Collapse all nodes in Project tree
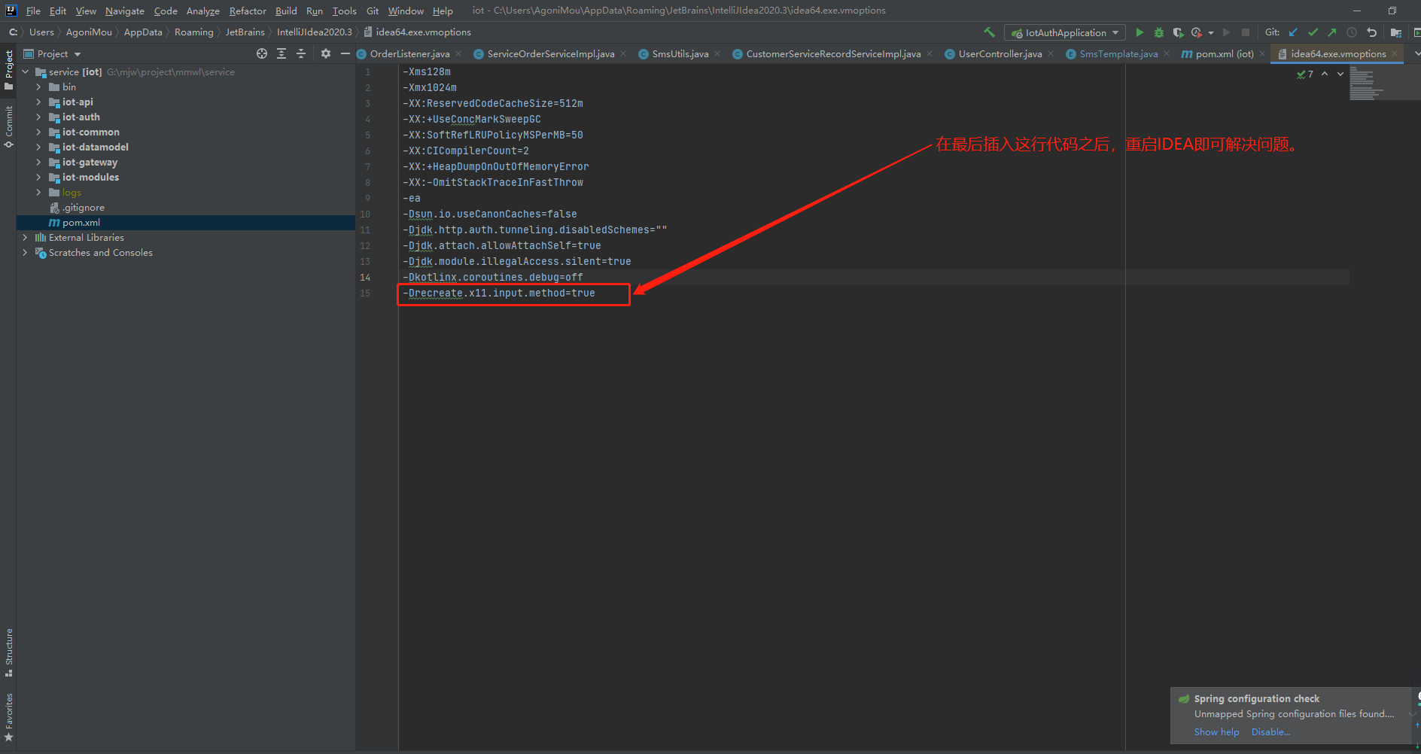This screenshot has height=754, width=1421. [x=302, y=53]
